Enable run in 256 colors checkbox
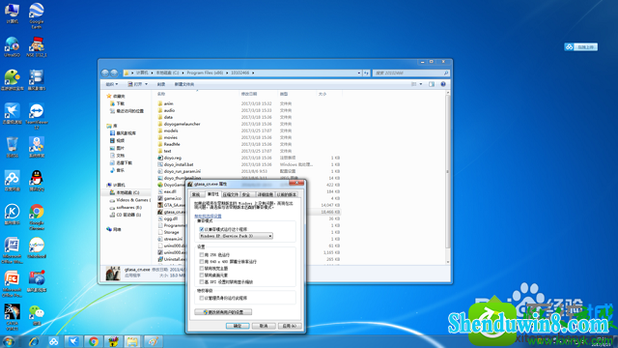The image size is (618, 348). tap(202, 255)
